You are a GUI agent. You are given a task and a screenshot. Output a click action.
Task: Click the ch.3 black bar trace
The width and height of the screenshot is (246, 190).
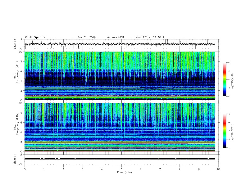(120, 159)
